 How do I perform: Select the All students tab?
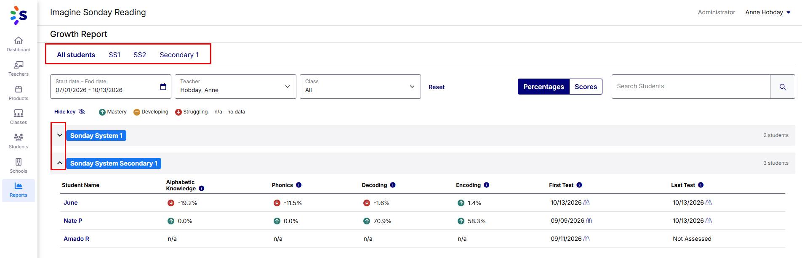click(x=76, y=55)
